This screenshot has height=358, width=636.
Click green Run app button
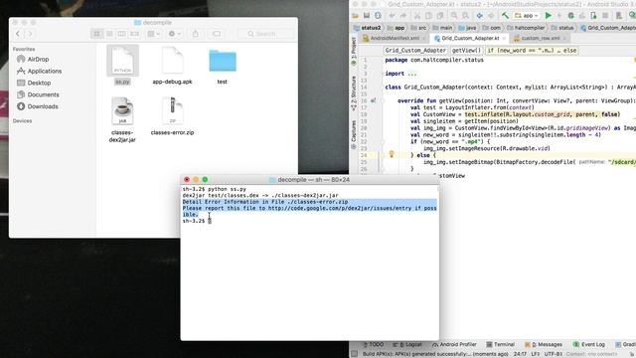[x=549, y=16]
